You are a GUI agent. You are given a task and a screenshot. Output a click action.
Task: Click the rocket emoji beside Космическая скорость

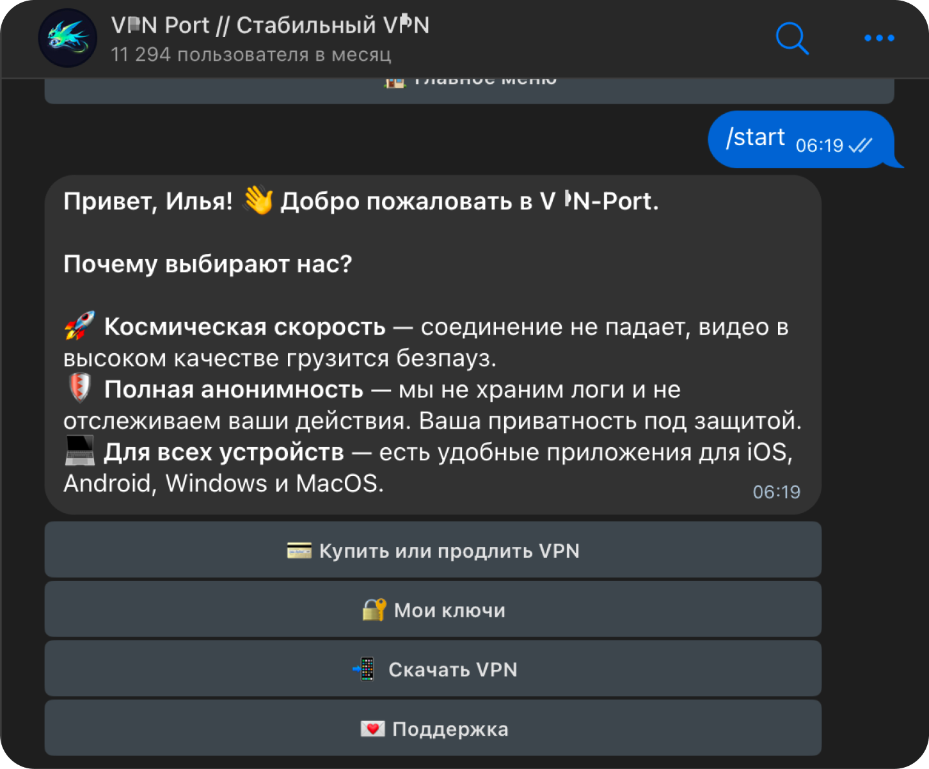[80, 326]
